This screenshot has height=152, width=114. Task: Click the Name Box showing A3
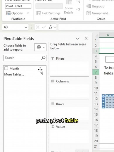point(15,27)
